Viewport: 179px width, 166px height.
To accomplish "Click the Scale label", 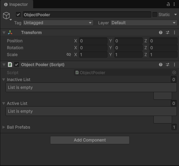I will click(x=12, y=55).
